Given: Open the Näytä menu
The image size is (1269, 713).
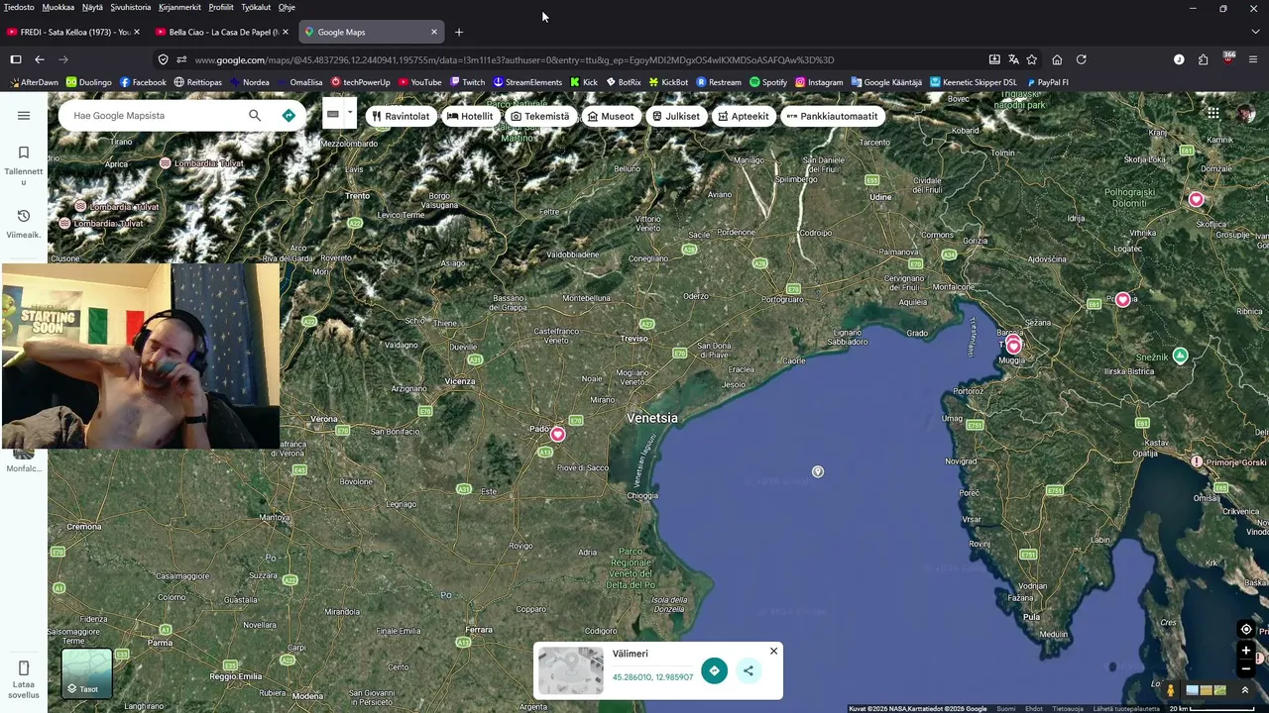Looking at the screenshot, I should coord(92,7).
